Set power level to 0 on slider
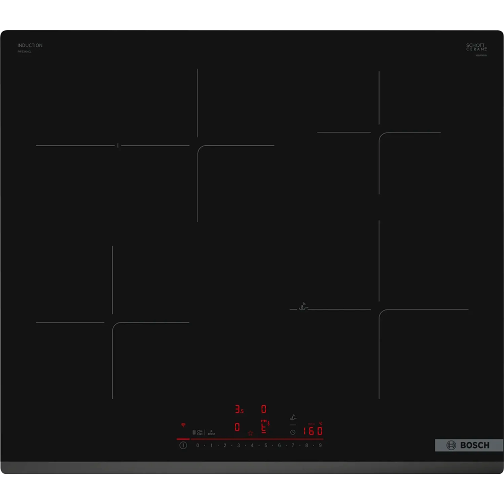 point(198,446)
